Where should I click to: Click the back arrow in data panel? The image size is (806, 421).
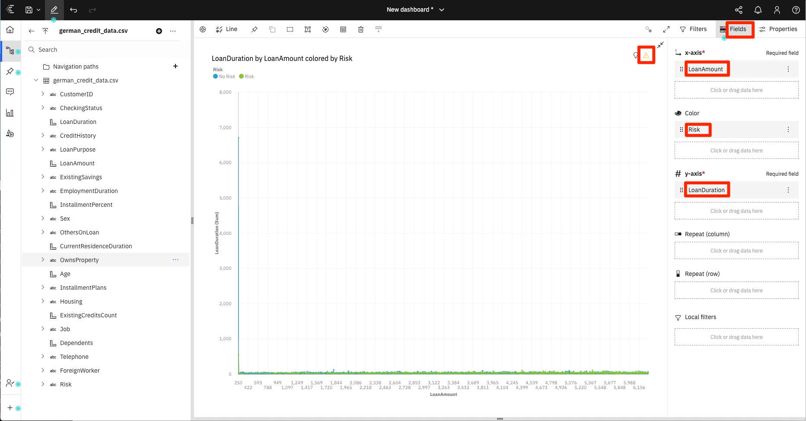pyautogui.click(x=32, y=31)
